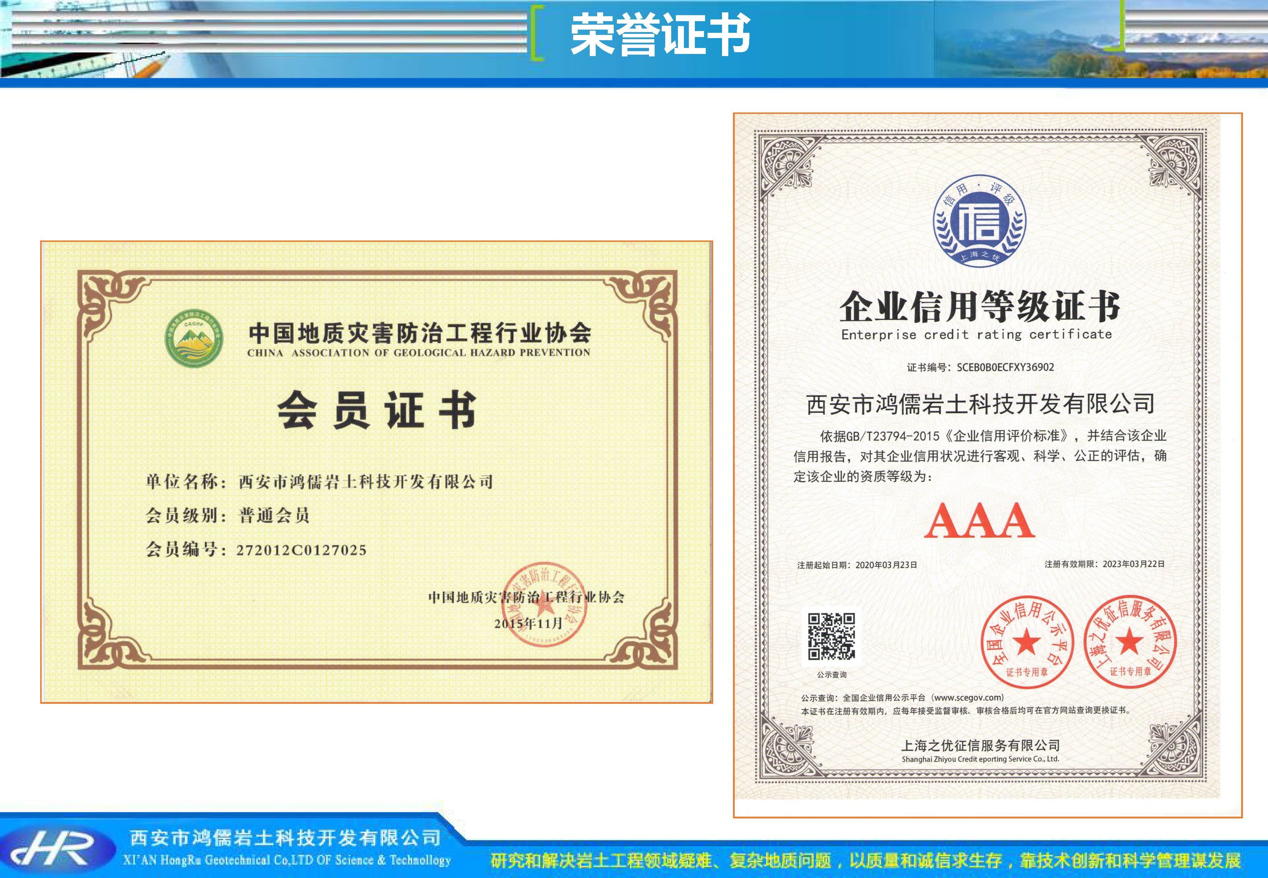This screenshot has height=878, width=1268.
Task: Click CHINA ASSOCIATION OF GEOLOGICAL HAZARD PREVENTION text
Action: coord(418,353)
